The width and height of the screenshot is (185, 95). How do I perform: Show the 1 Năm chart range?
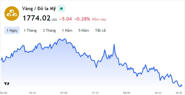click(x=67, y=30)
